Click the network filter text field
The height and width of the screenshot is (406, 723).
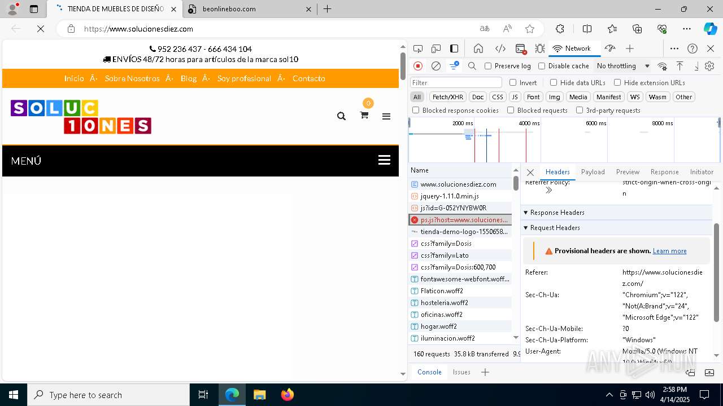pos(456,82)
